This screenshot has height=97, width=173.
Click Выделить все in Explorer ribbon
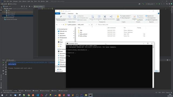coord(149,16)
